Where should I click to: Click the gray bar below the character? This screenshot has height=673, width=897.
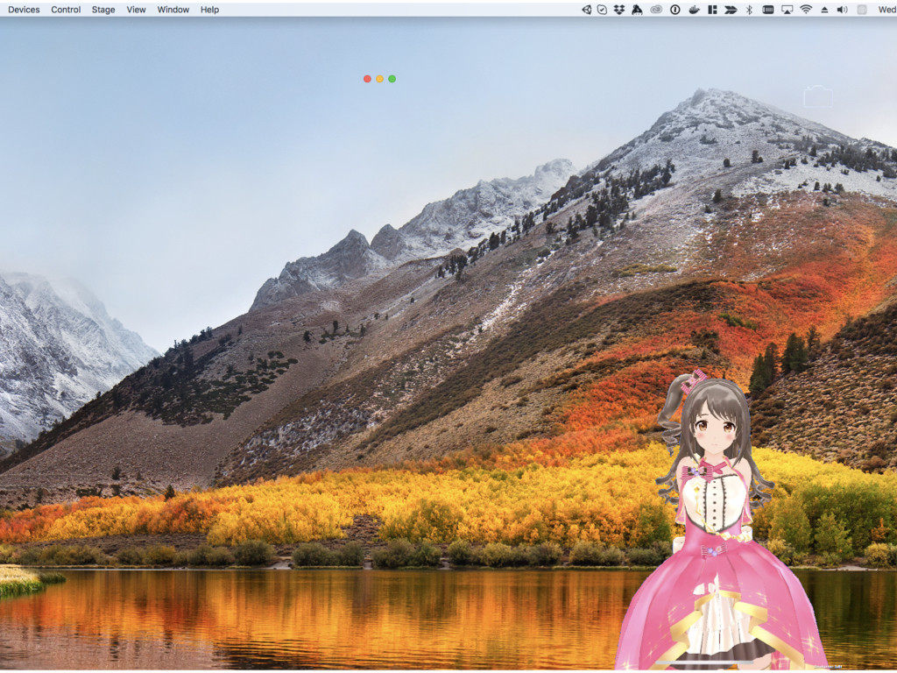click(x=705, y=662)
